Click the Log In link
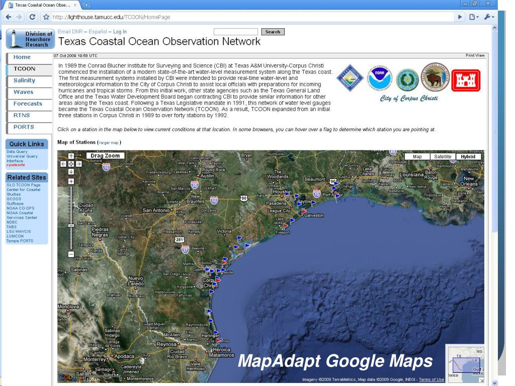Screen dimensions: 515x386 120,32
